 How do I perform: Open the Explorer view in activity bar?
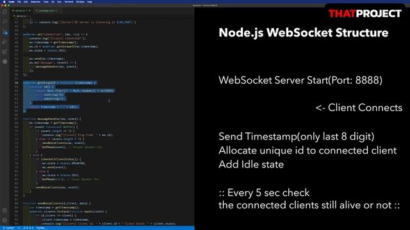(4, 11)
